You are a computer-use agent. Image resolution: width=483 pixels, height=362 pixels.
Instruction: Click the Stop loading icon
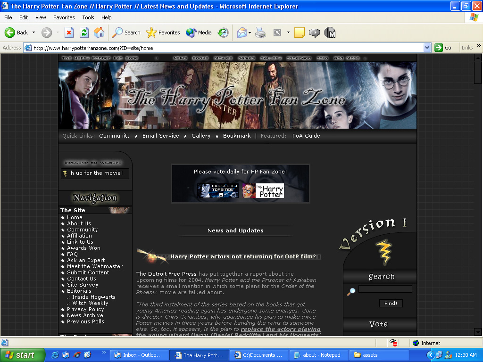(69, 33)
